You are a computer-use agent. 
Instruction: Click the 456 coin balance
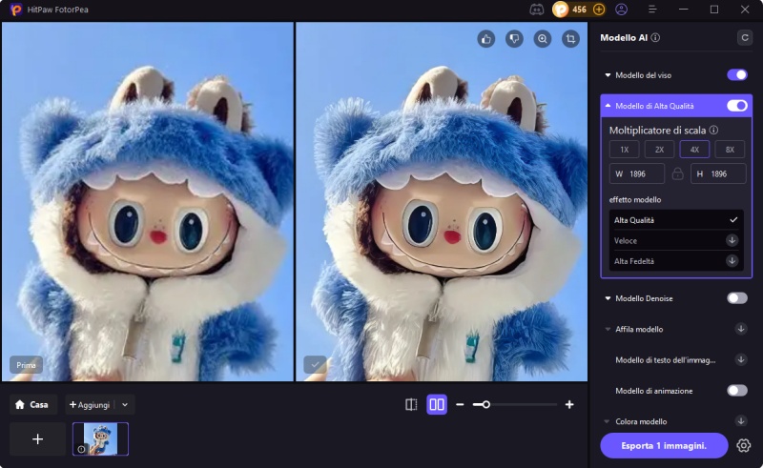[579, 10]
